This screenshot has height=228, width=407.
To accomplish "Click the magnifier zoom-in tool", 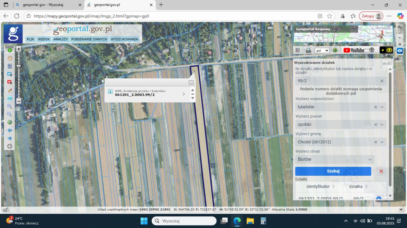I will click(10, 106).
